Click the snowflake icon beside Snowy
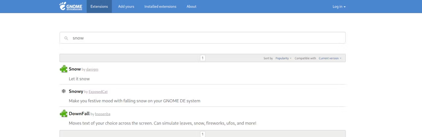422x137 pixels. (x=64, y=91)
